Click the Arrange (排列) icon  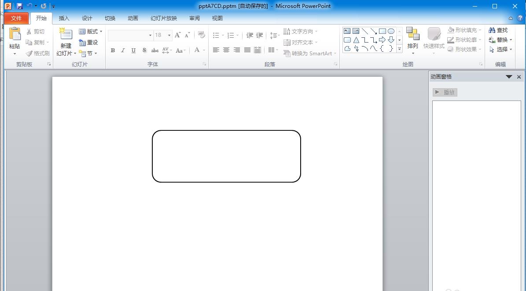coord(412,34)
